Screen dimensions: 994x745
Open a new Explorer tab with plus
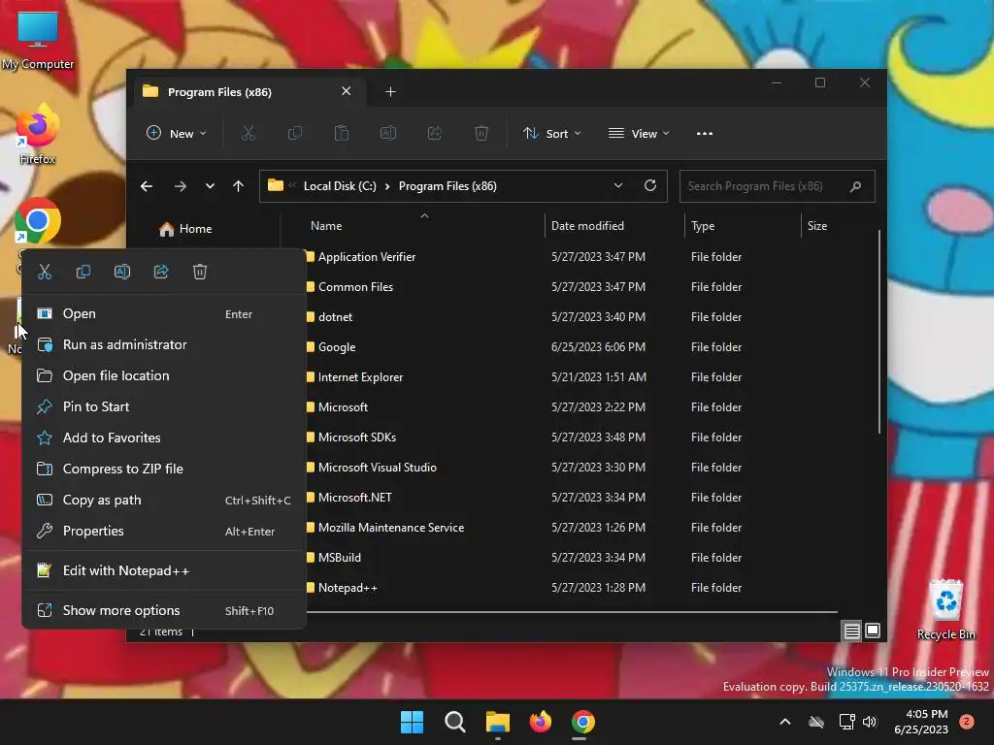[390, 92]
